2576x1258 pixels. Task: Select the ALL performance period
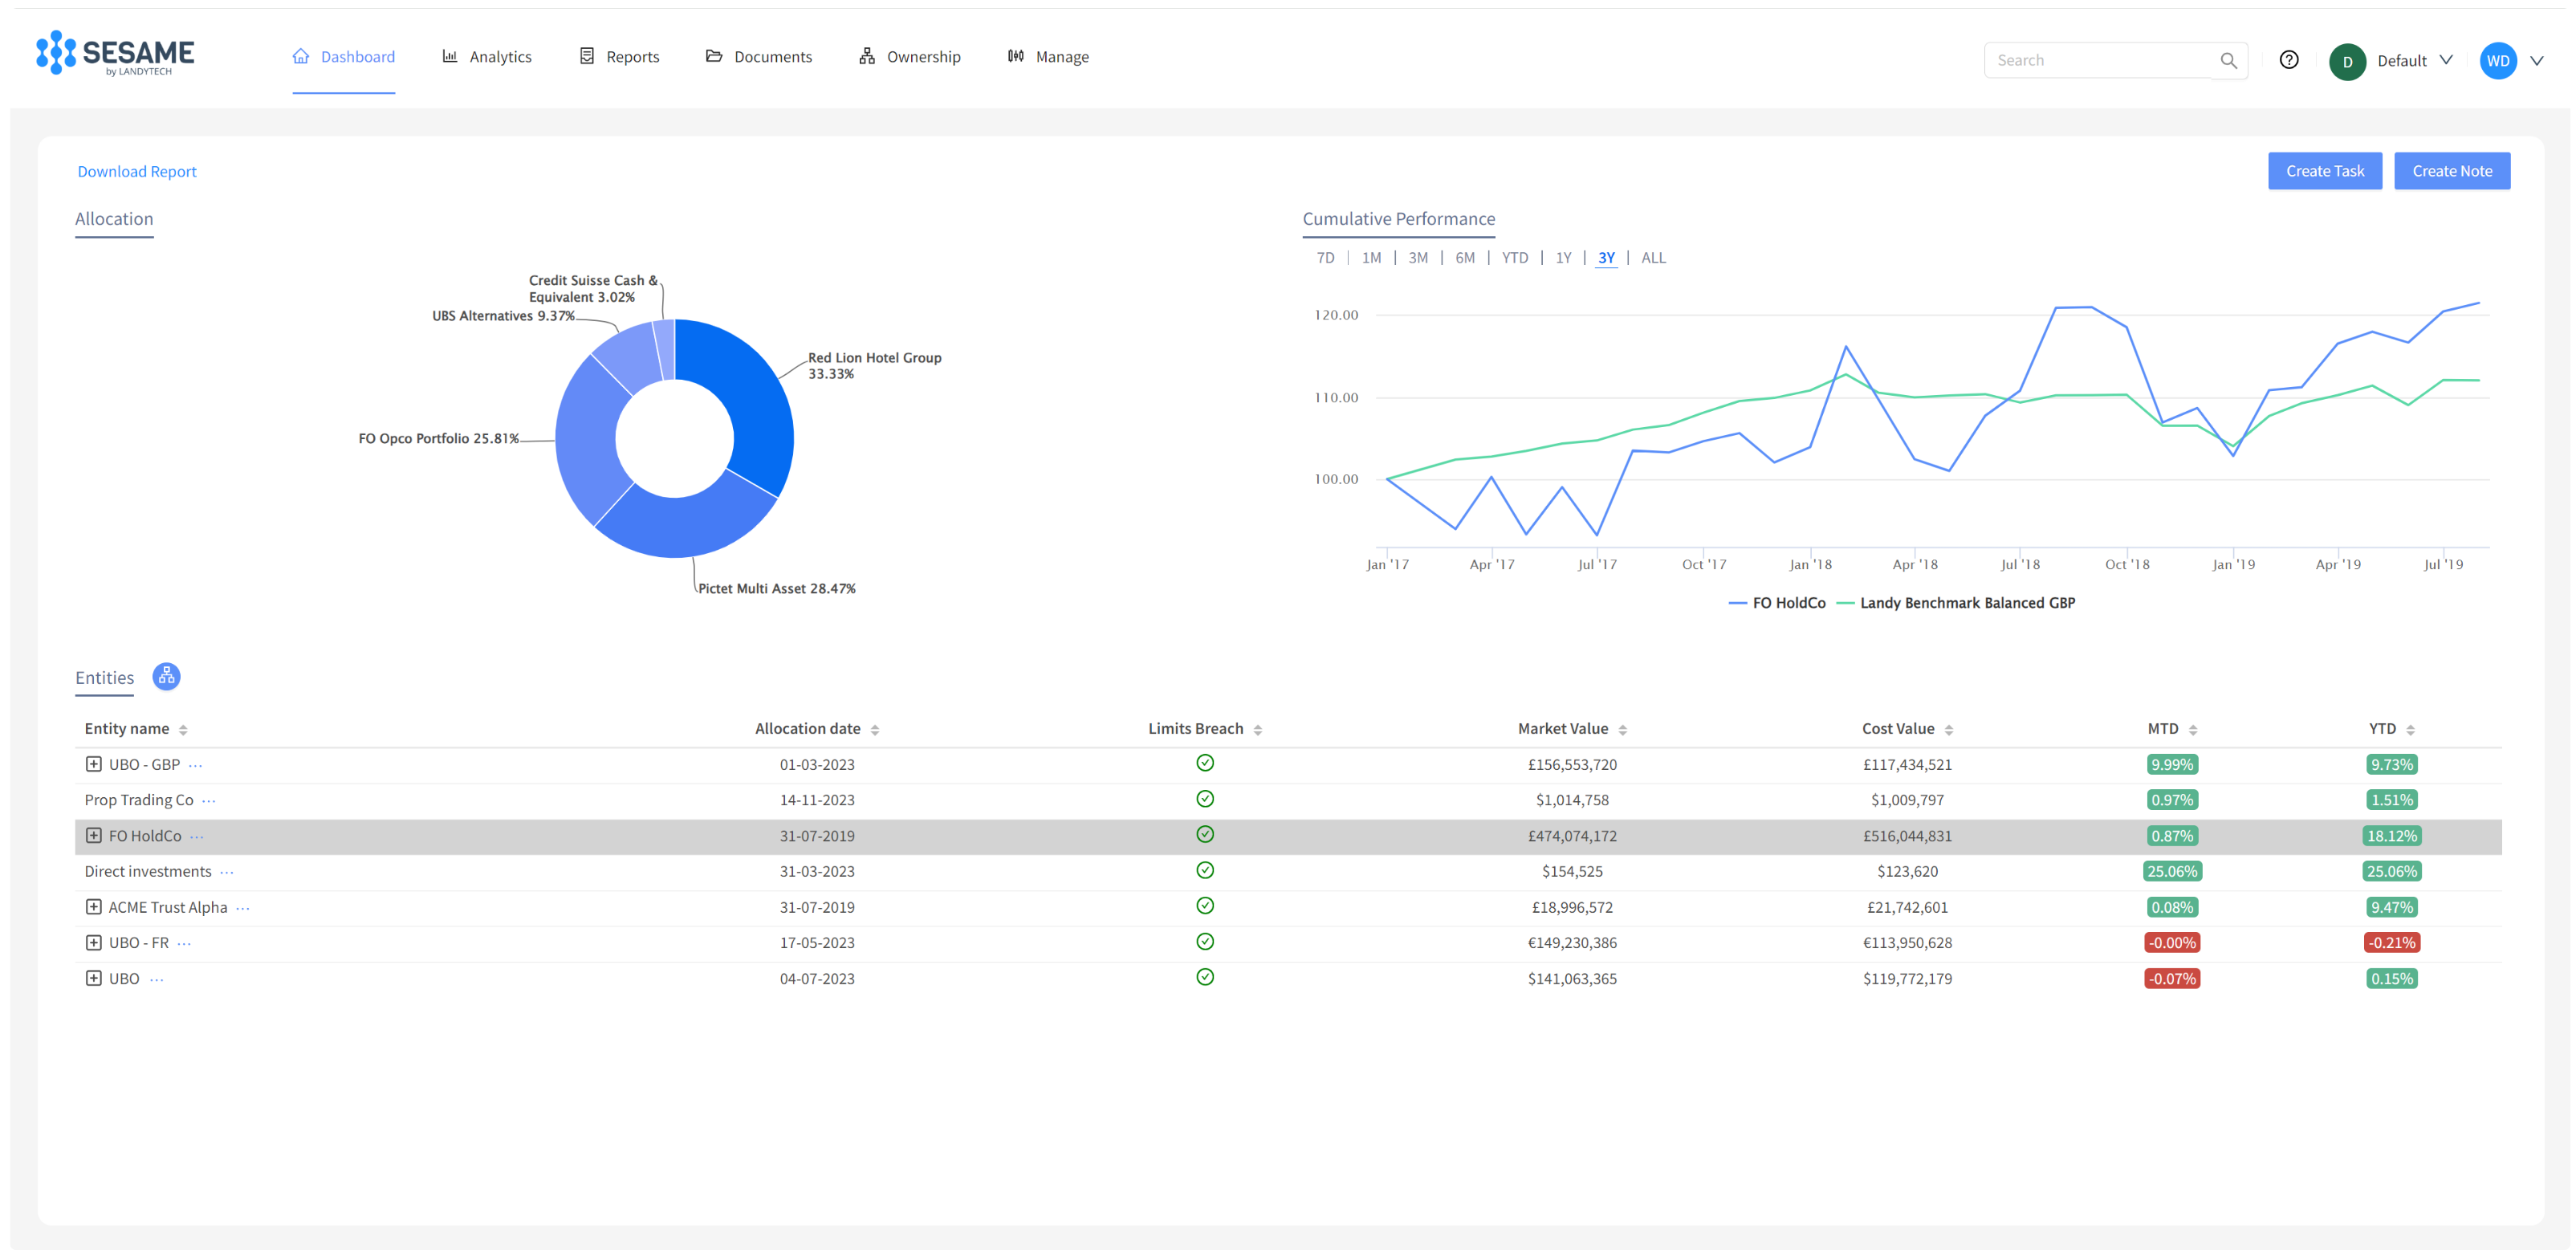(x=1654, y=258)
